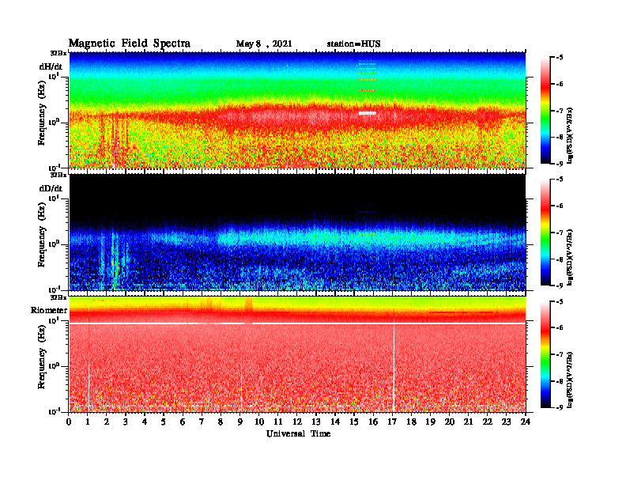Click hour tick label "4" on time axis
This screenshot has width=626, height=484.
coord(145,422)
